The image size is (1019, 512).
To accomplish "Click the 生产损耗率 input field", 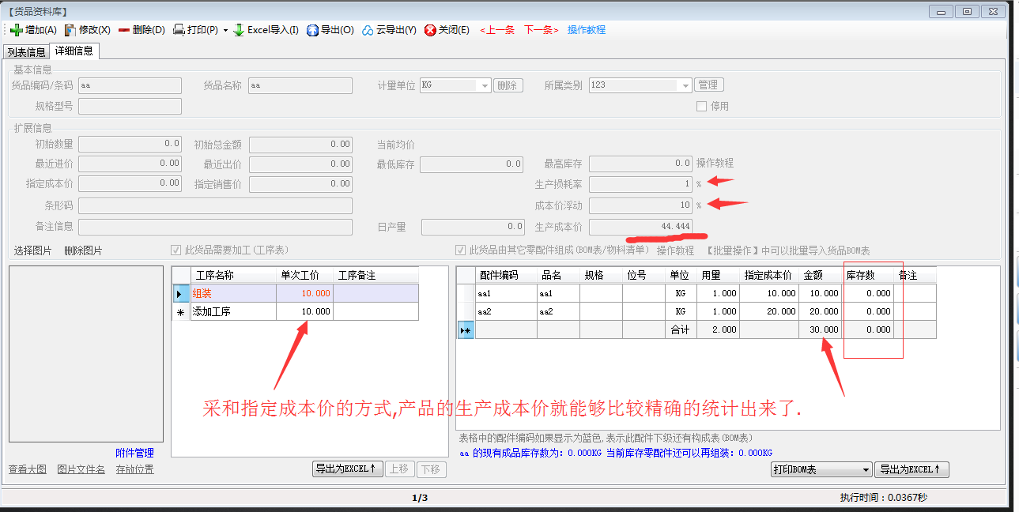I will tap(640, 184).
